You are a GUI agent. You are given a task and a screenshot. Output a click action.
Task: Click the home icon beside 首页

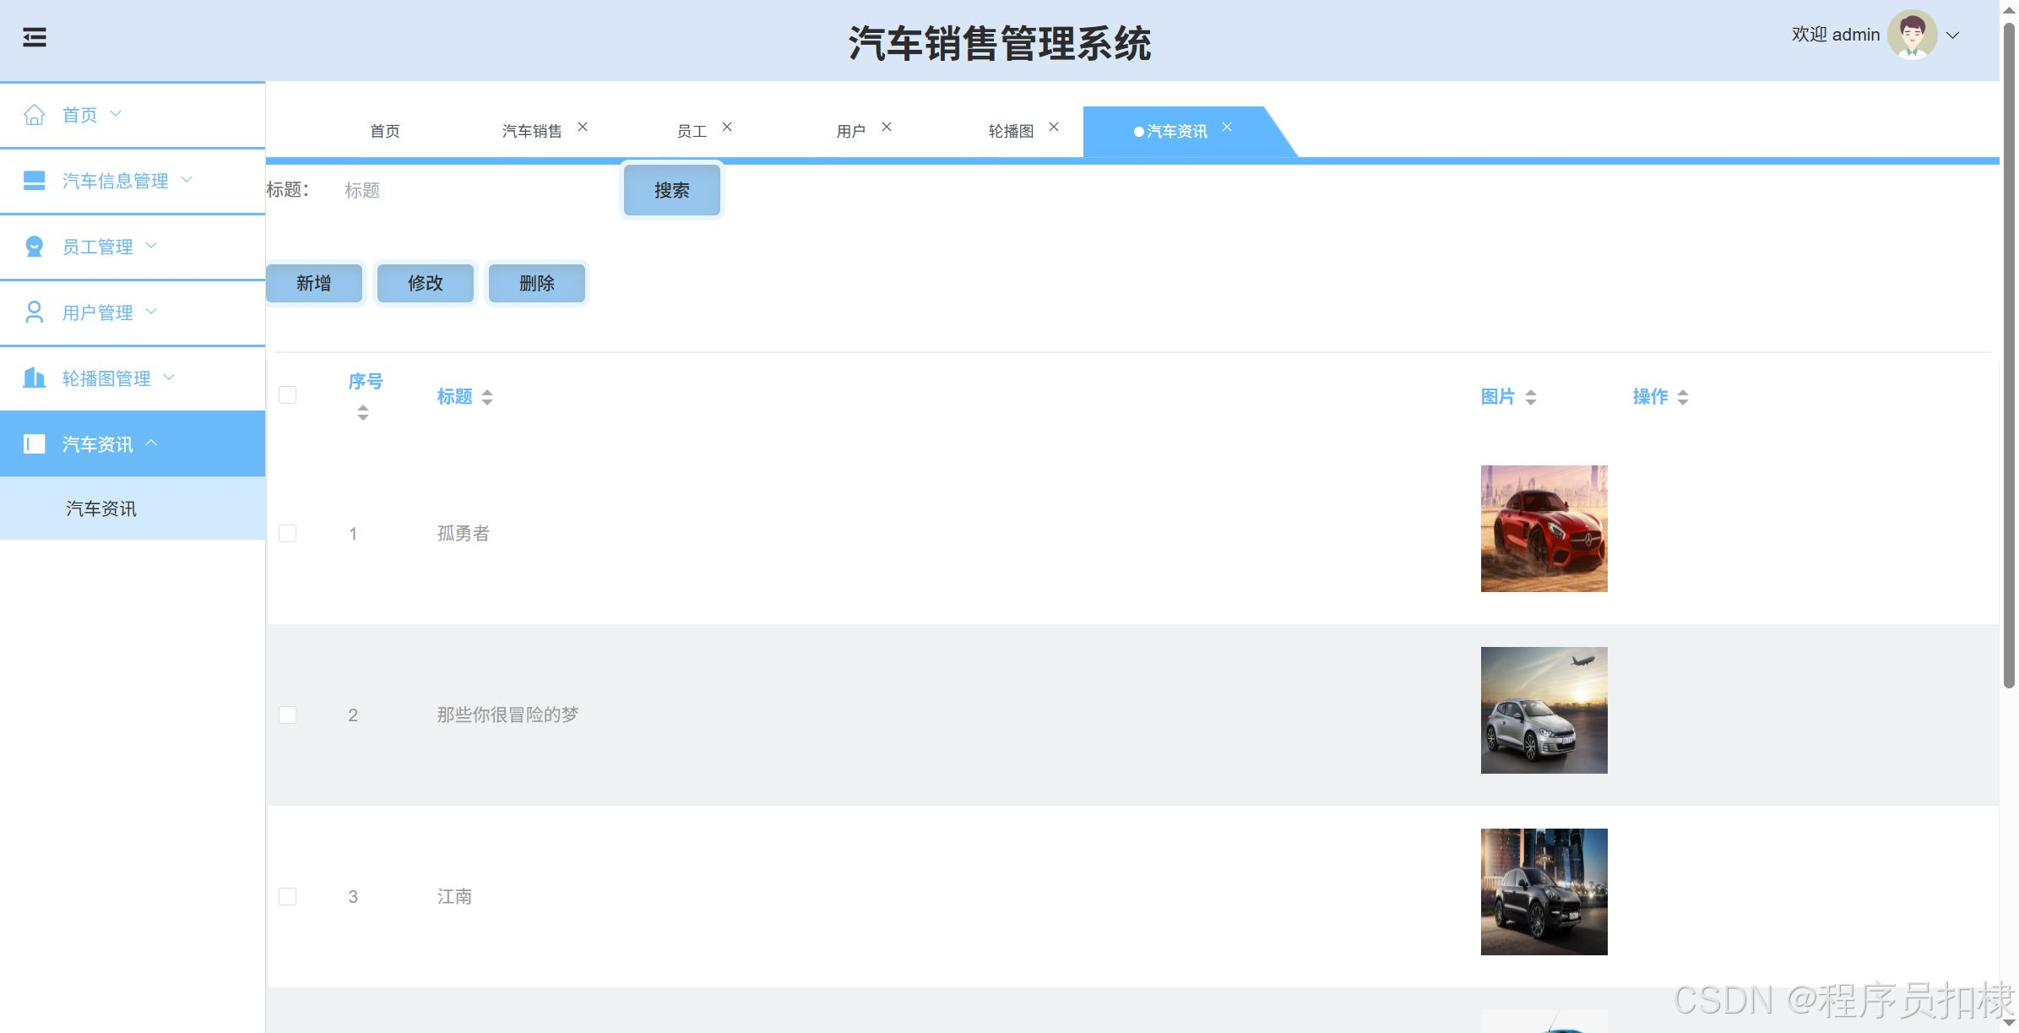click(x=34, y=115)
